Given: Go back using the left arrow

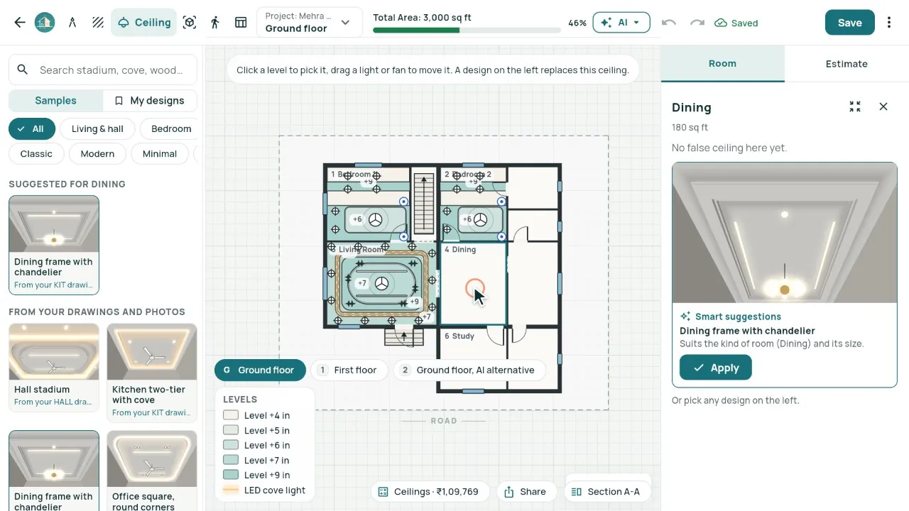Looking at the screenshot, I should point(20,23).
